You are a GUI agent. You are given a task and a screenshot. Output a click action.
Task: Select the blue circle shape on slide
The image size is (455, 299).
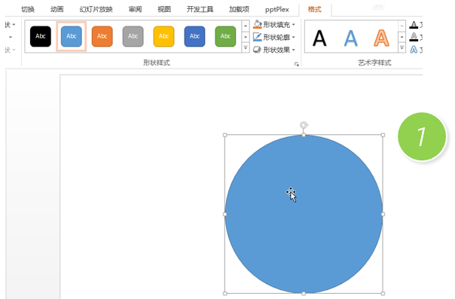pos(304,214)
